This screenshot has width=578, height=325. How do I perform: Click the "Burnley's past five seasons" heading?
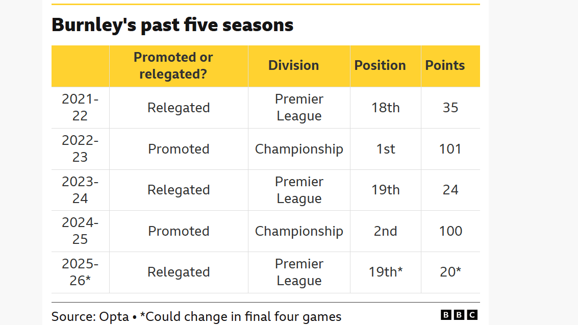pos(172,24)
